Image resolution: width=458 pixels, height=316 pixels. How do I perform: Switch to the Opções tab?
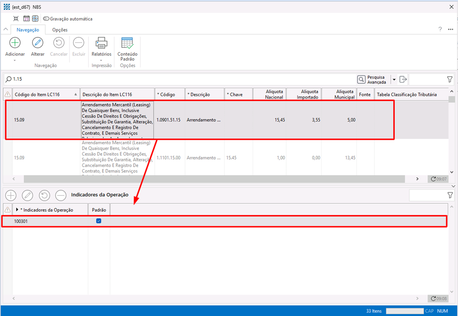pyautogui.click(x=60, y=30)
